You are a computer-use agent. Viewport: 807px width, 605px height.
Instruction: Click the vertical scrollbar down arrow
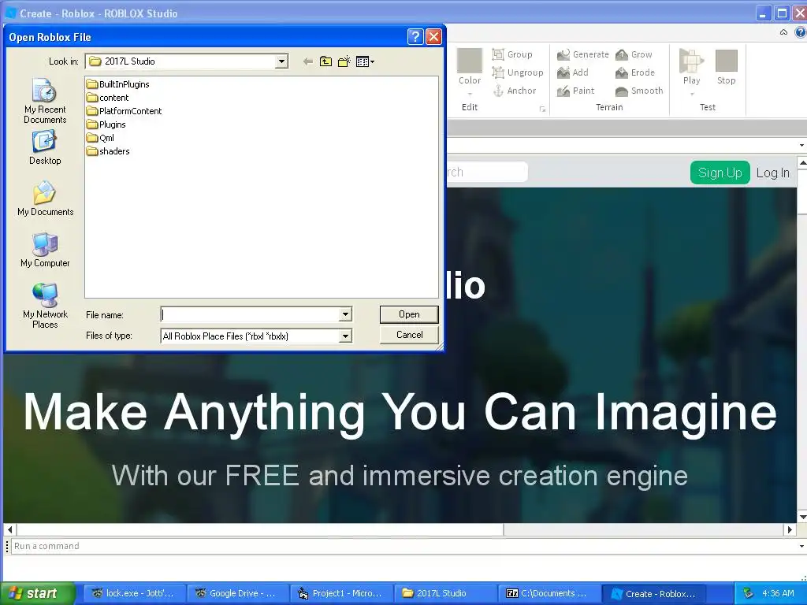tap(801, 517)
